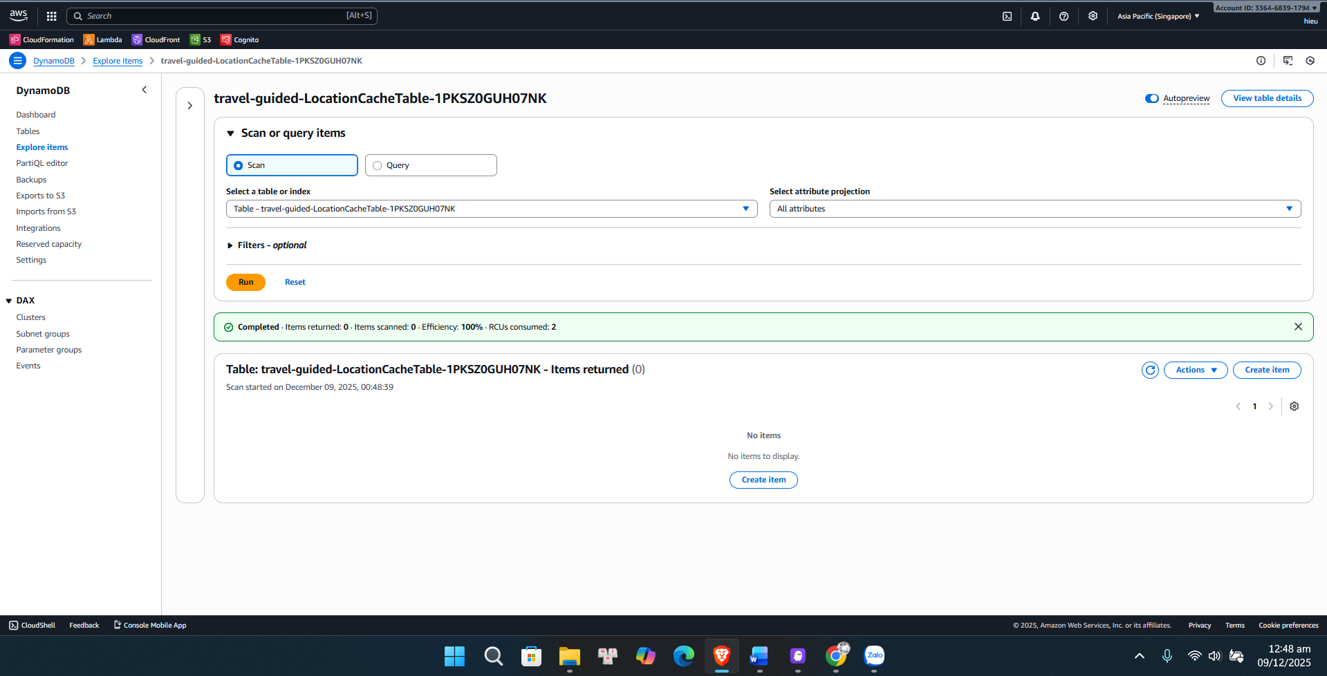Open the notifications bell
The image size is (1327, 676).
1035,16
